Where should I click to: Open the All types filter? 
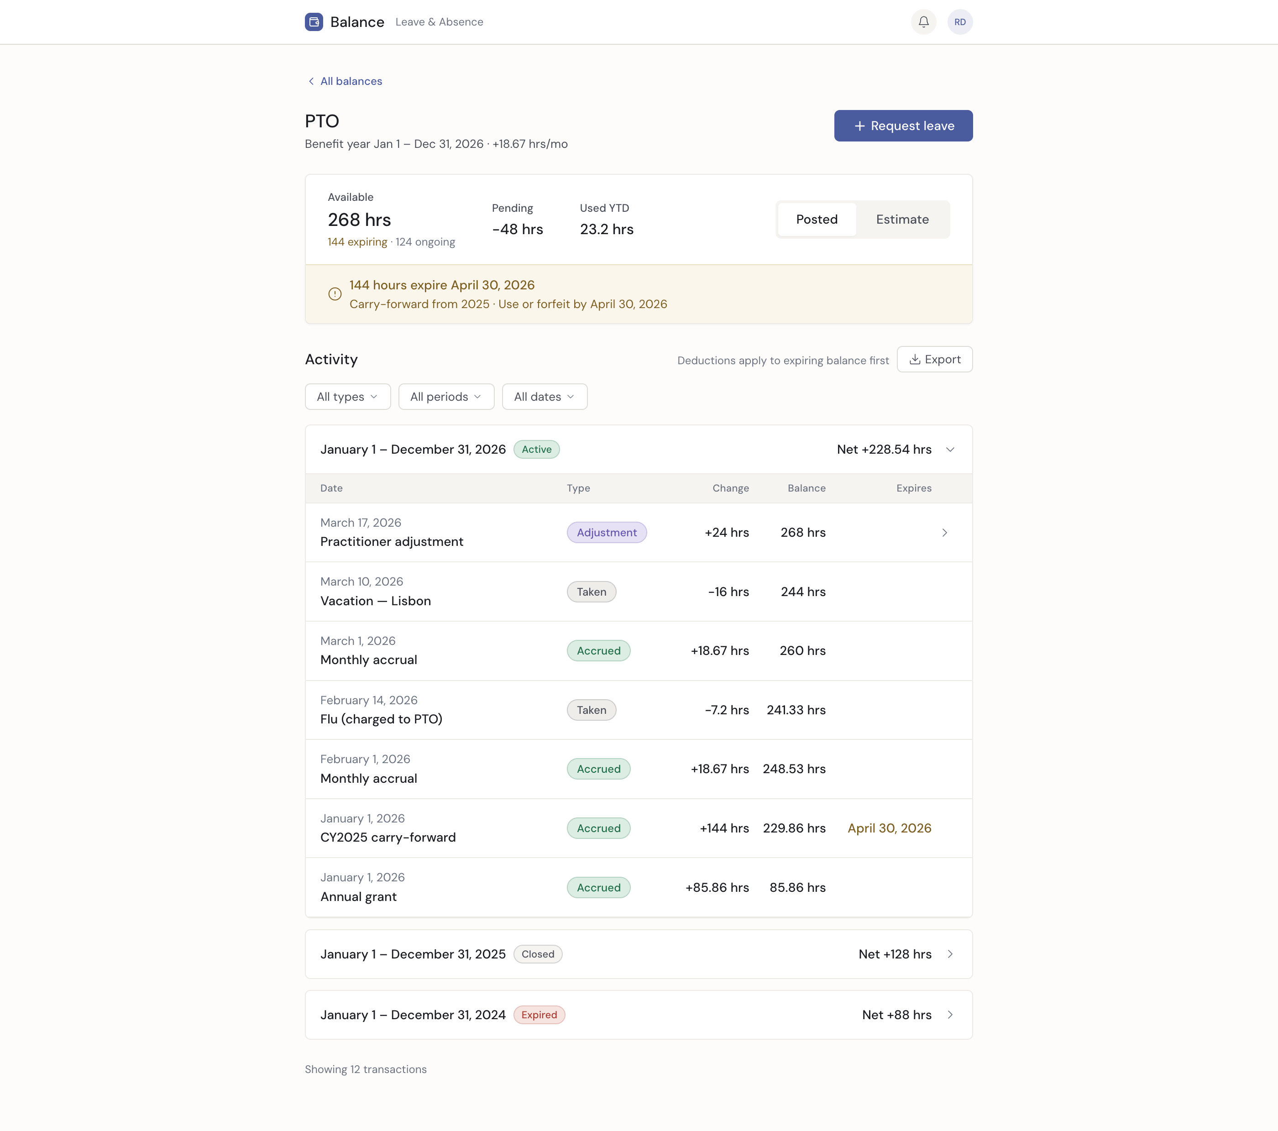[347, 396]
